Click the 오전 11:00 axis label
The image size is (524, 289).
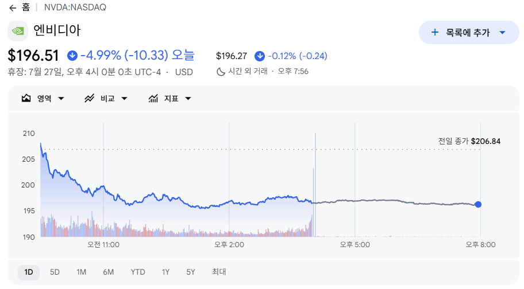pyautogui.click(x=103, y=245)
